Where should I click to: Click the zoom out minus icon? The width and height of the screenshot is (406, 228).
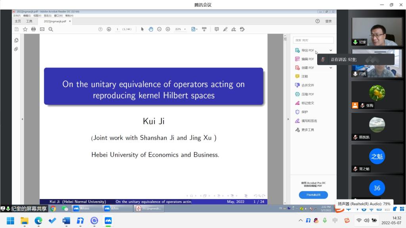point(159,29)
